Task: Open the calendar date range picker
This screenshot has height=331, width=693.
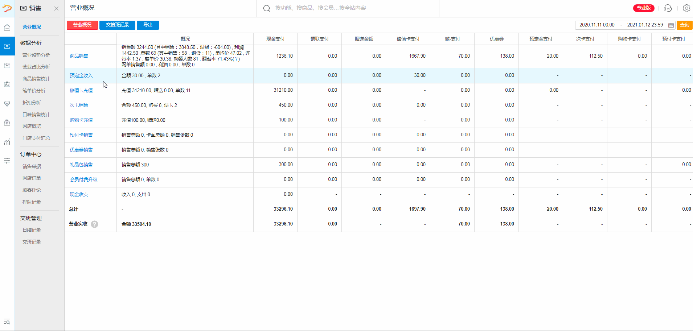Action: pos(671,25)
